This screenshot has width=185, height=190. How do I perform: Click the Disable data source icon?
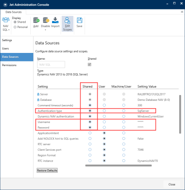click(x=46, y=20)
